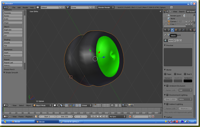Image resolution: width=200 pixels, height=127 pixels.
Task: Click the F fake-user button beside World
Action: click(175, 41)
